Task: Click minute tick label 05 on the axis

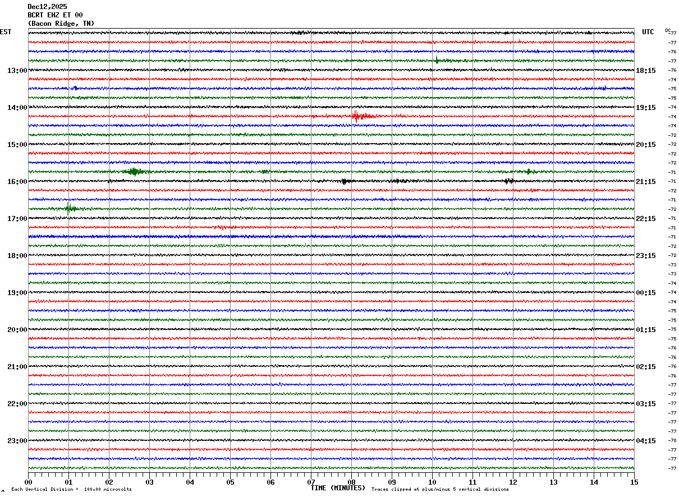Action: 230,482
